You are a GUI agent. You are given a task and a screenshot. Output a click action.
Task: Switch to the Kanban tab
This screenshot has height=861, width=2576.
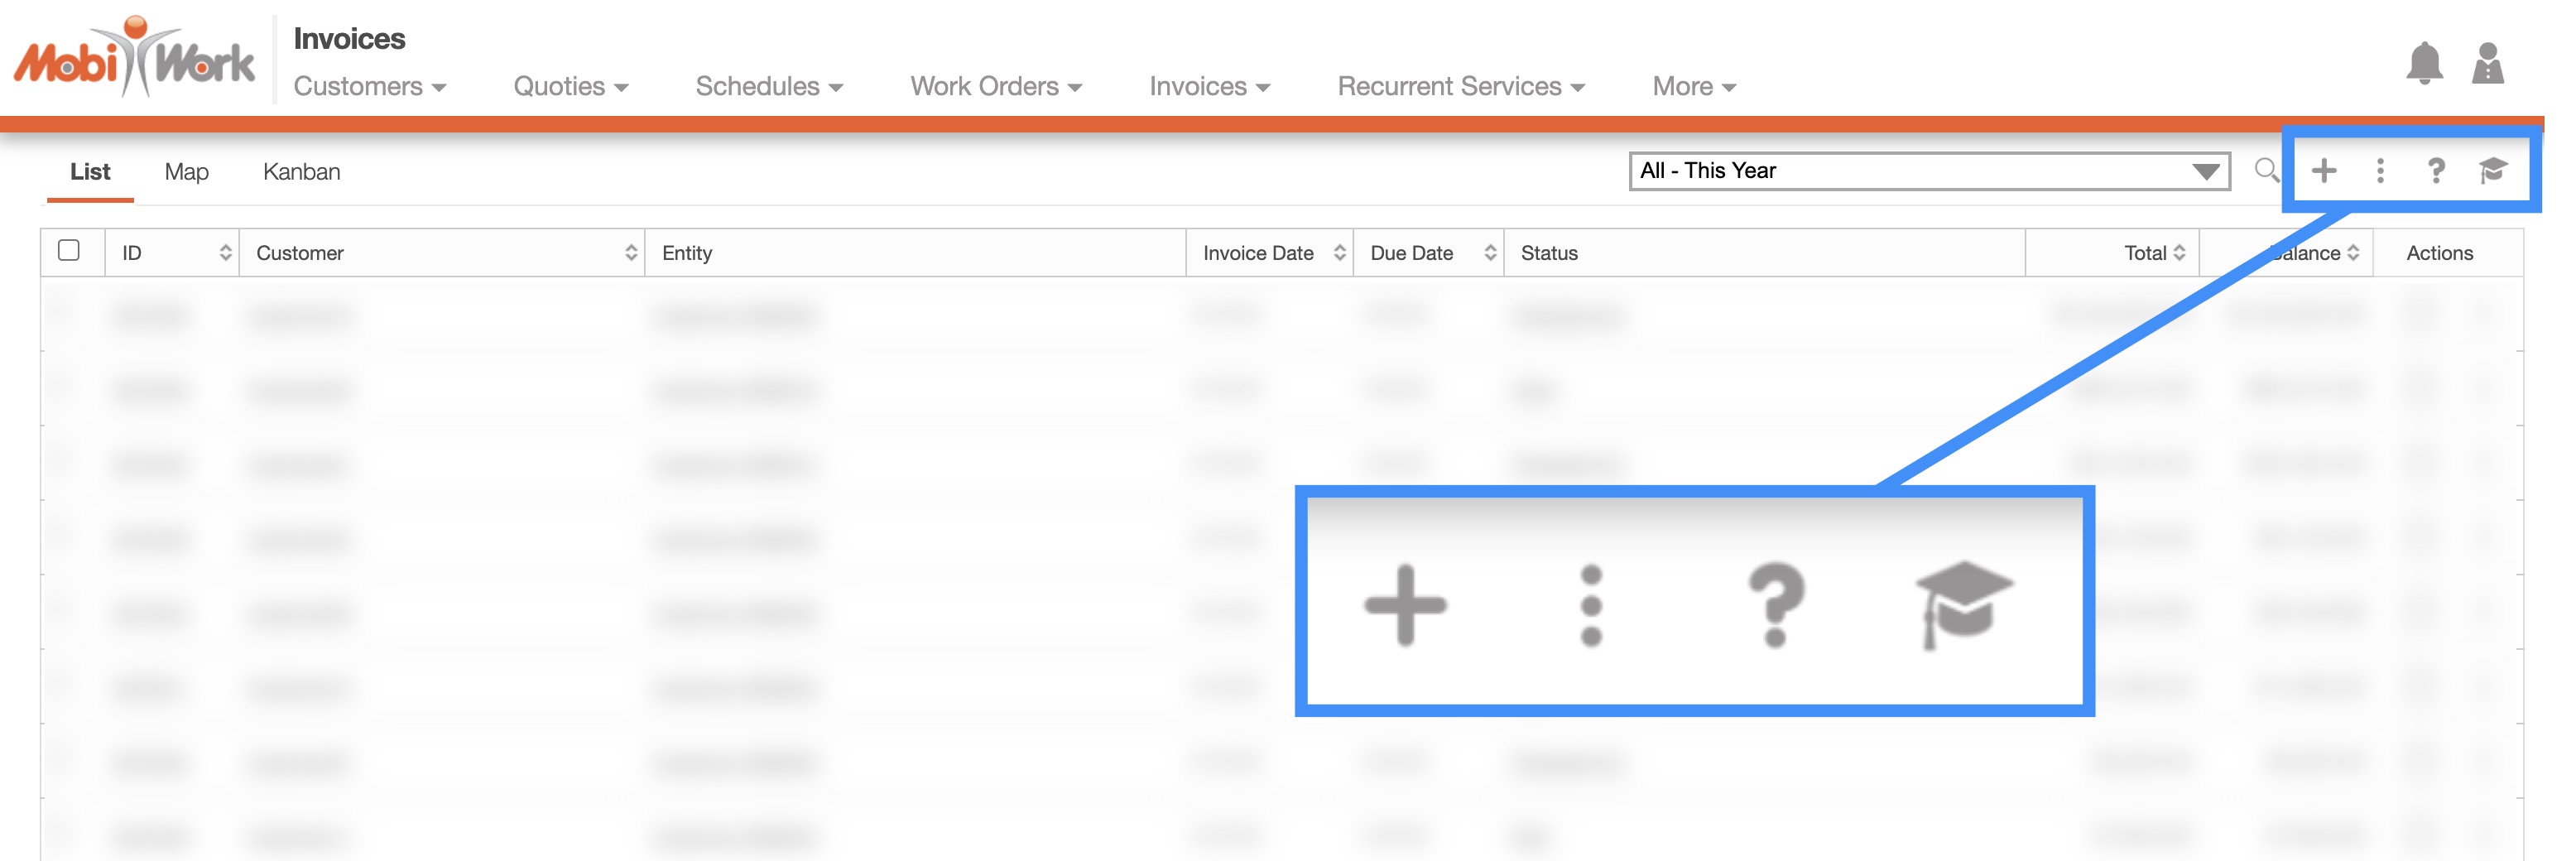click(301, 172)
